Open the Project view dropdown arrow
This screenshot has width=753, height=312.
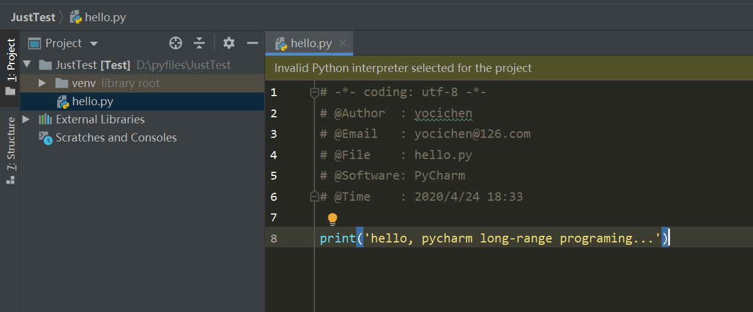point(93,44)
